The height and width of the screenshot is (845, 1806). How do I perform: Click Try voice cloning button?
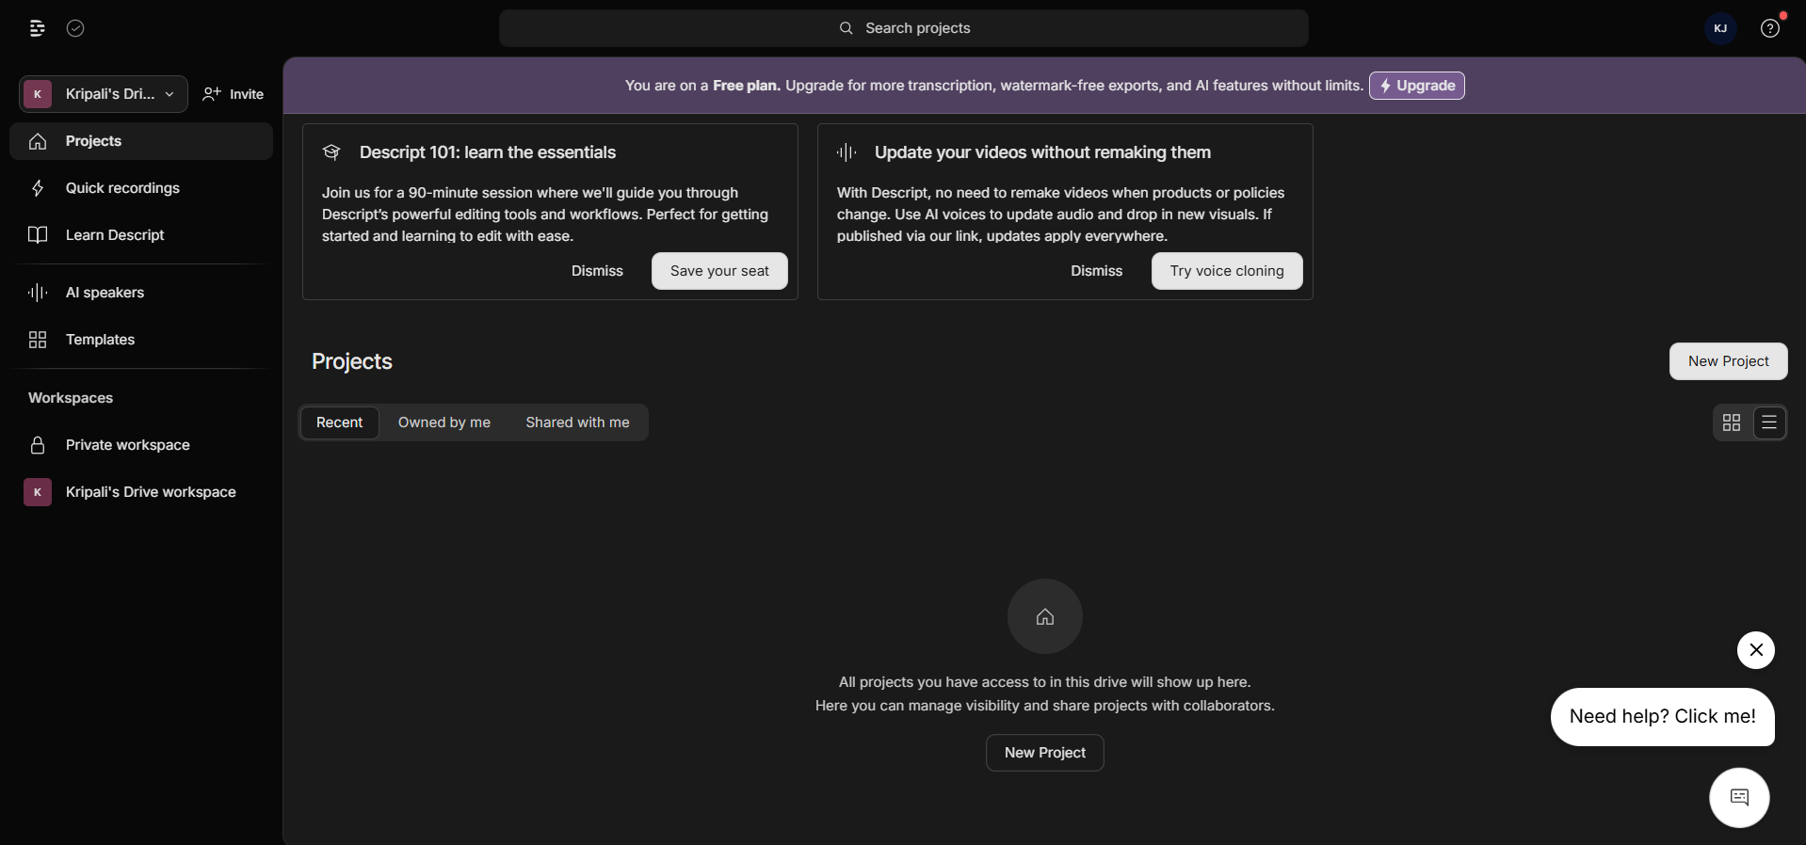(1227, 271)
